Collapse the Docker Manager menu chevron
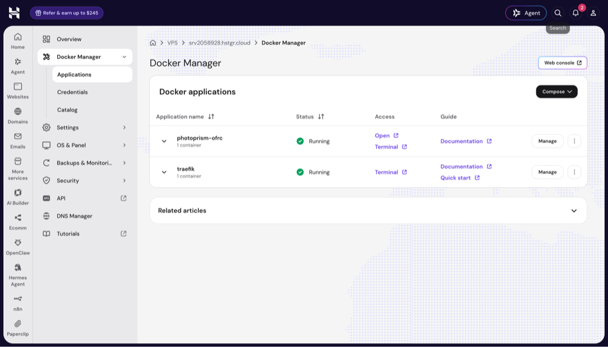The image size is (608, 347). point(124,57)
